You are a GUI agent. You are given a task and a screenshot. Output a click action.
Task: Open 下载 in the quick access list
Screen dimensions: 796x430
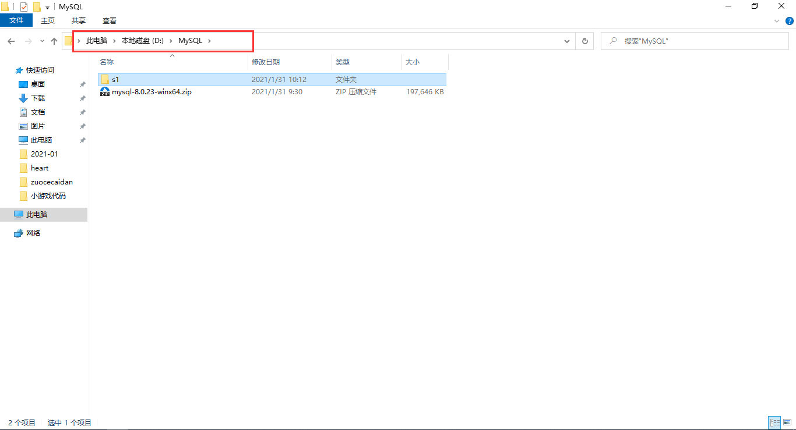pos(38,98)
